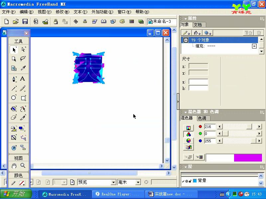Image resolution: width=266 pixels, height=199 pixels.
Task: Select the HLS color wheel mode
Action: 189,141
